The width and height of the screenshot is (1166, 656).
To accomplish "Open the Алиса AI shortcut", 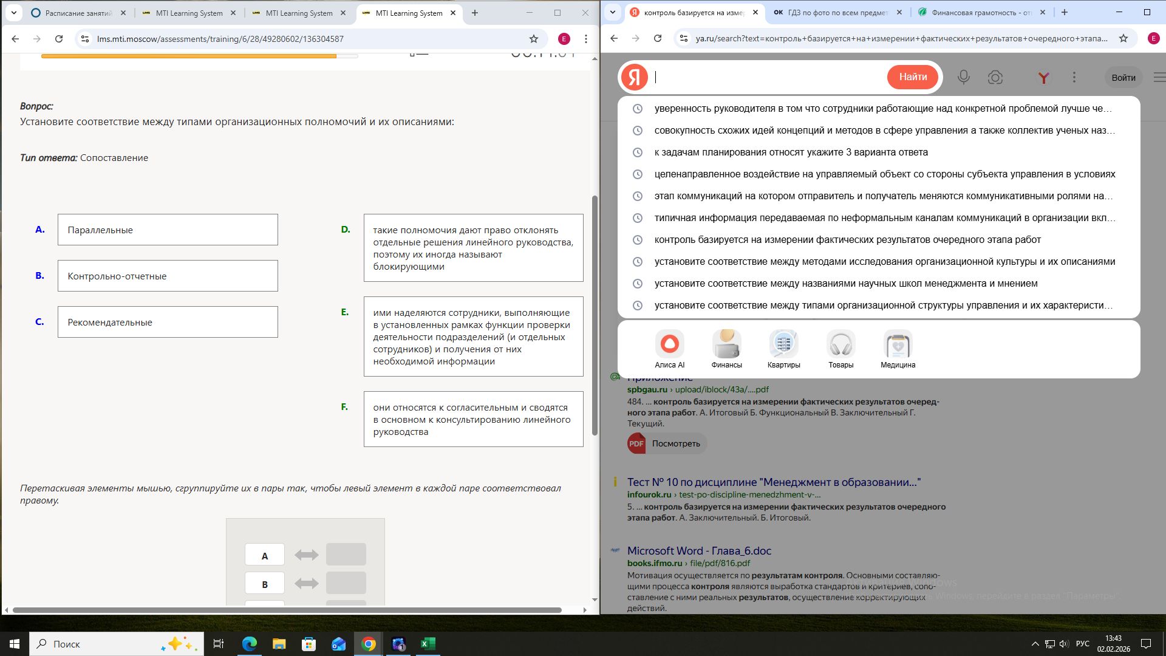I will point(669,349).
